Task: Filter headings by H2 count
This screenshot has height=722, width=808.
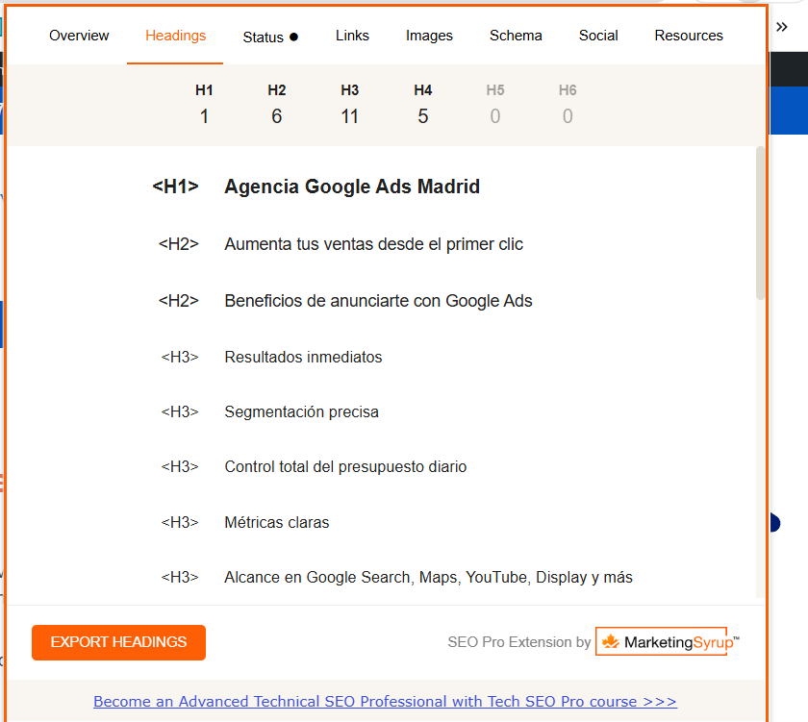Action: coord(277,105)
